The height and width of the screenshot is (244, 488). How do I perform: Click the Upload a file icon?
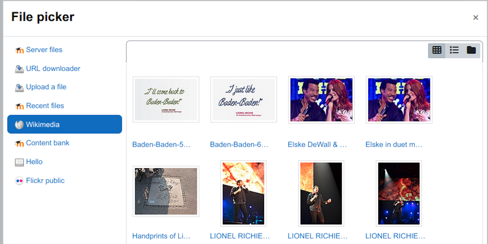coord(19,87)
